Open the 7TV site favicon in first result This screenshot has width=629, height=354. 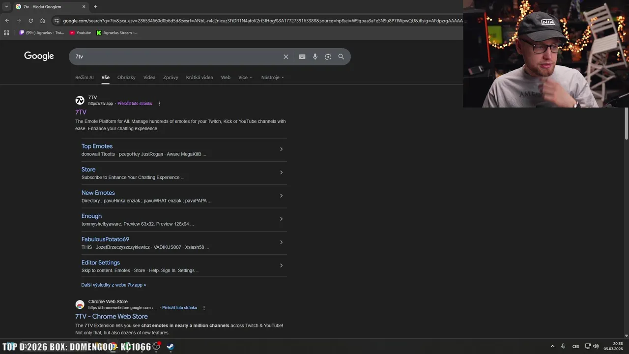pyautogui.click(x=80, y=100)
